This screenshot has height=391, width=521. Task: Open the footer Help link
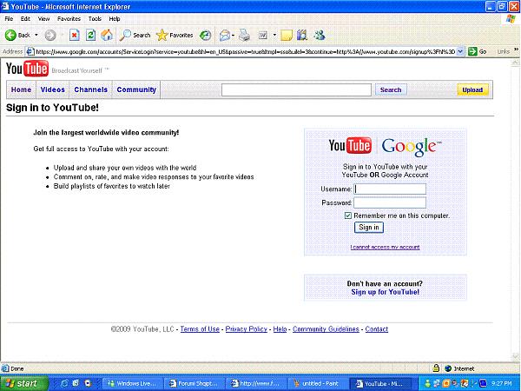click(x=280, y=329)
